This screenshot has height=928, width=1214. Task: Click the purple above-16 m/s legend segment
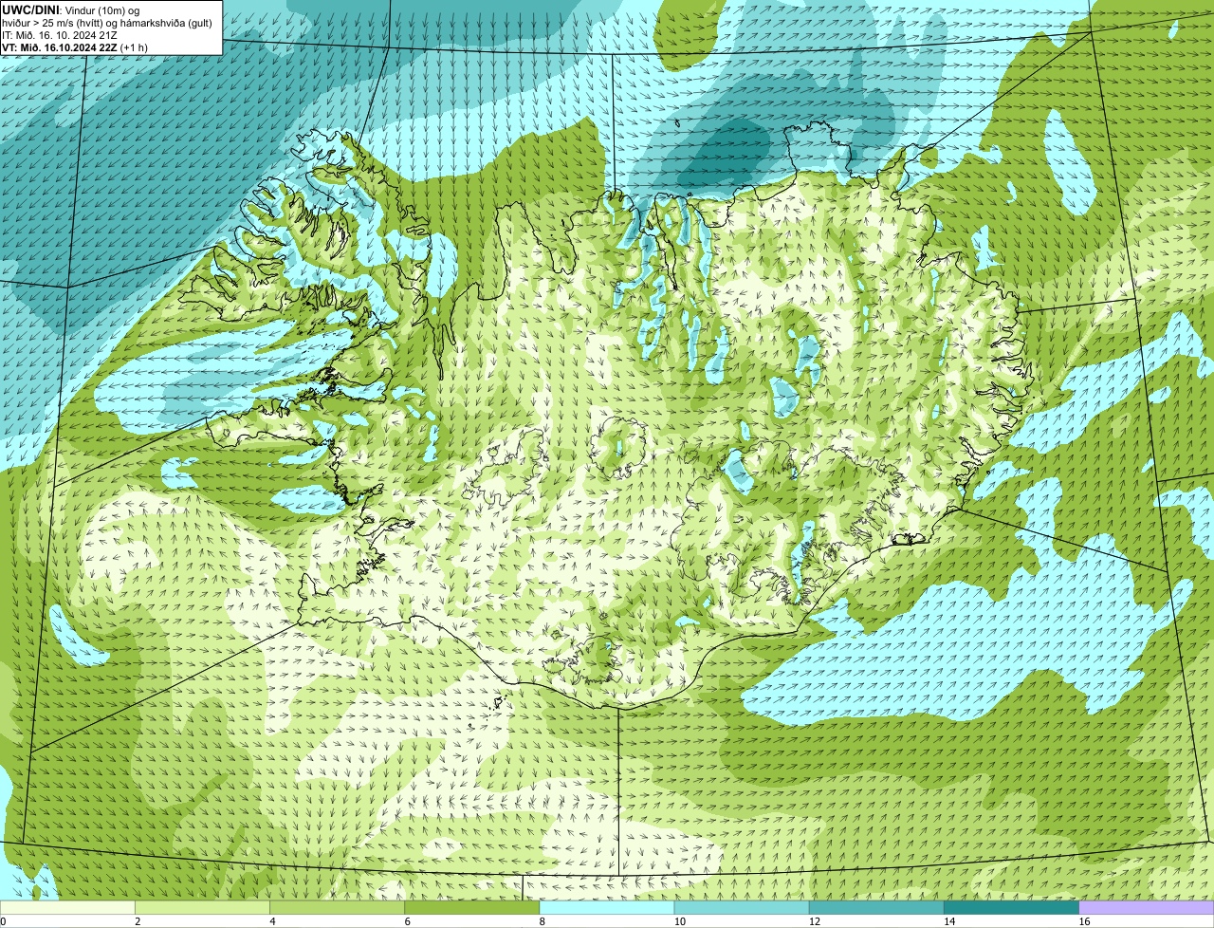pos(1147,908)
